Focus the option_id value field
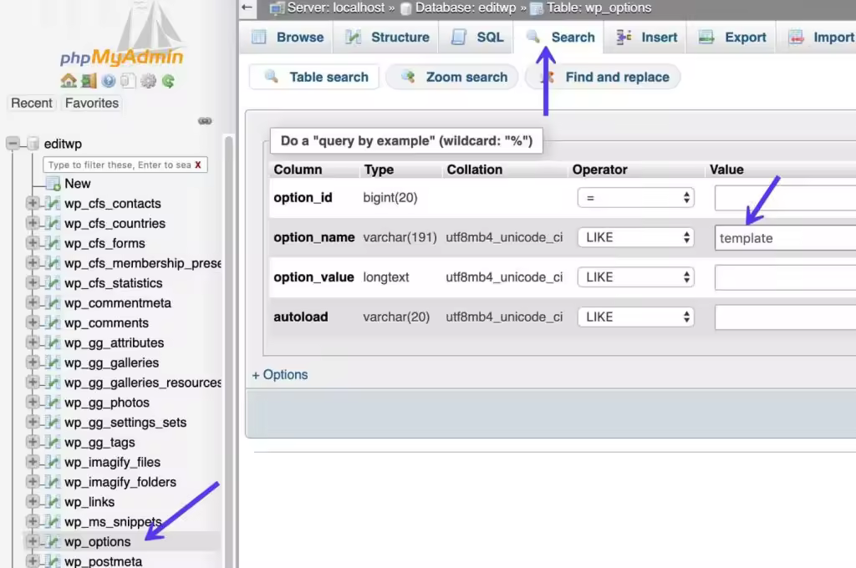The height and width of the screenshot is (568, 856). click(785, 198)
